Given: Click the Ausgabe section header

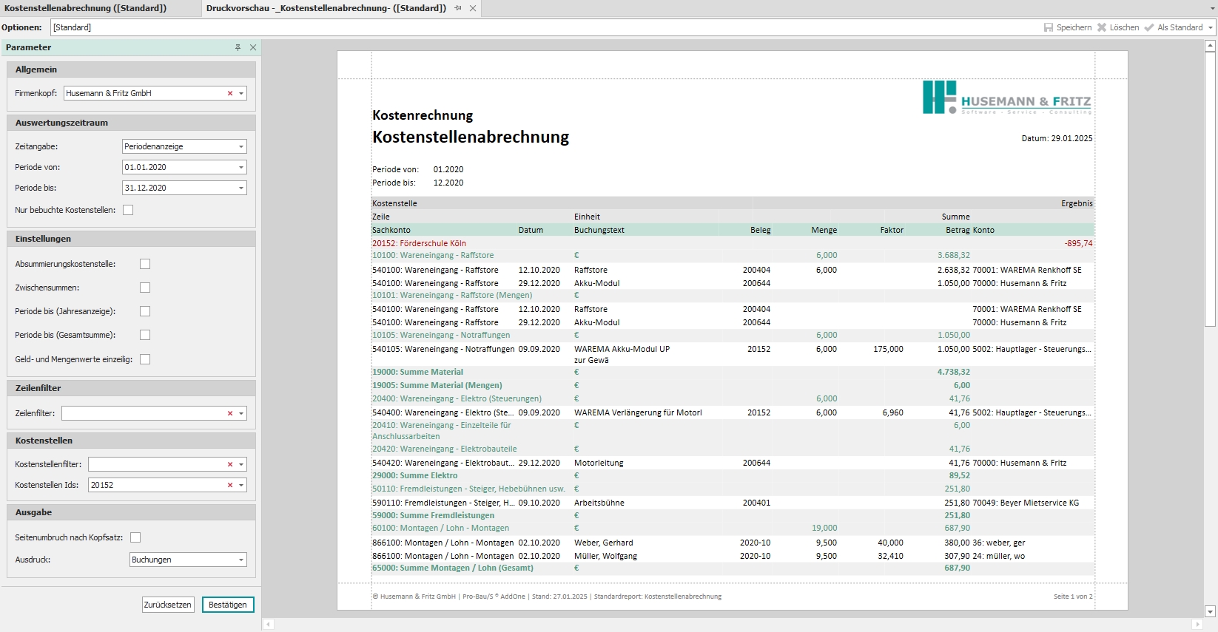Looking at the screenshot, I should point(131,512).
